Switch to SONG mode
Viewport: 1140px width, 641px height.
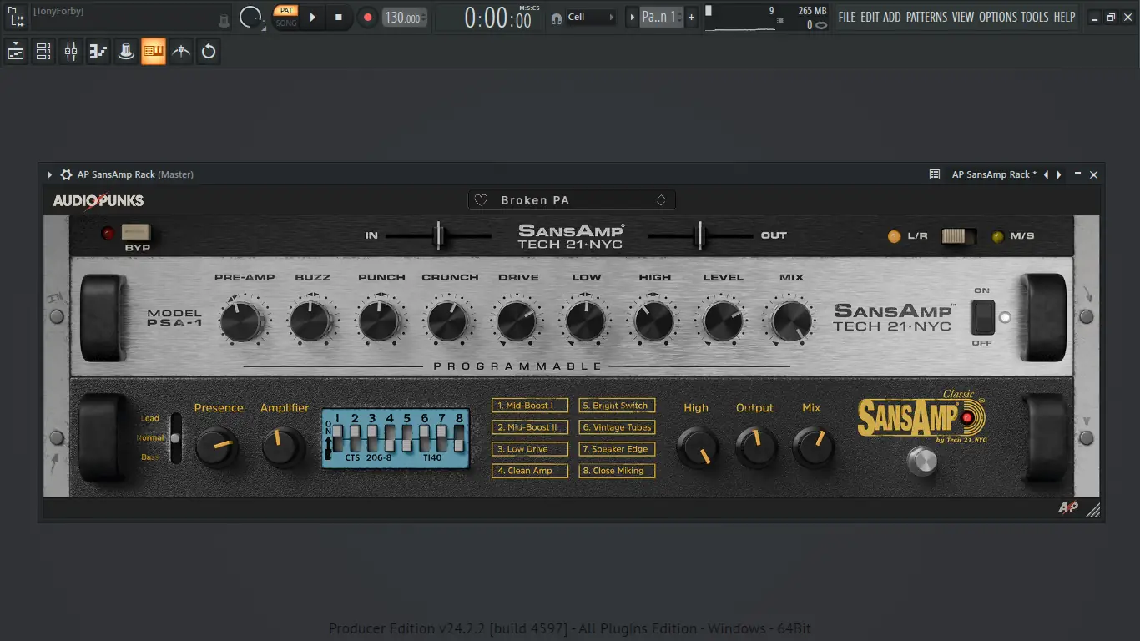[286, 23]
